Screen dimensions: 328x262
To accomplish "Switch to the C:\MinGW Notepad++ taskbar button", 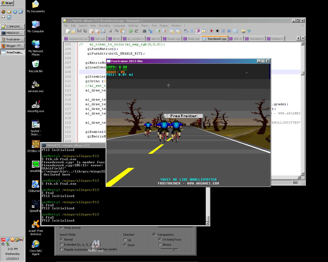I will [x=13, y=27].
